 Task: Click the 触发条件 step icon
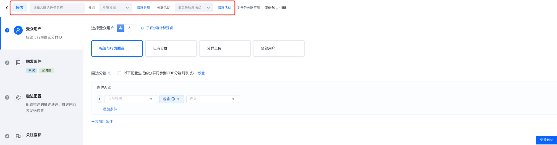tap(18, 63)
